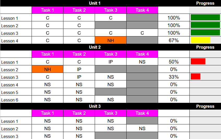Click the Task 4 header under Unit 1
Viewport: 221px width, 139px height.
pyautogui.click(x=142, y=10)
